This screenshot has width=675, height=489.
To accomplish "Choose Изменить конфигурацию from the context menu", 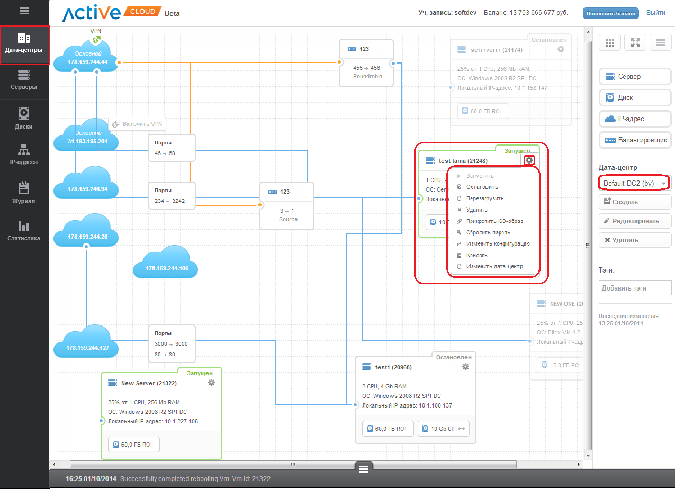I will click(498, 244).
